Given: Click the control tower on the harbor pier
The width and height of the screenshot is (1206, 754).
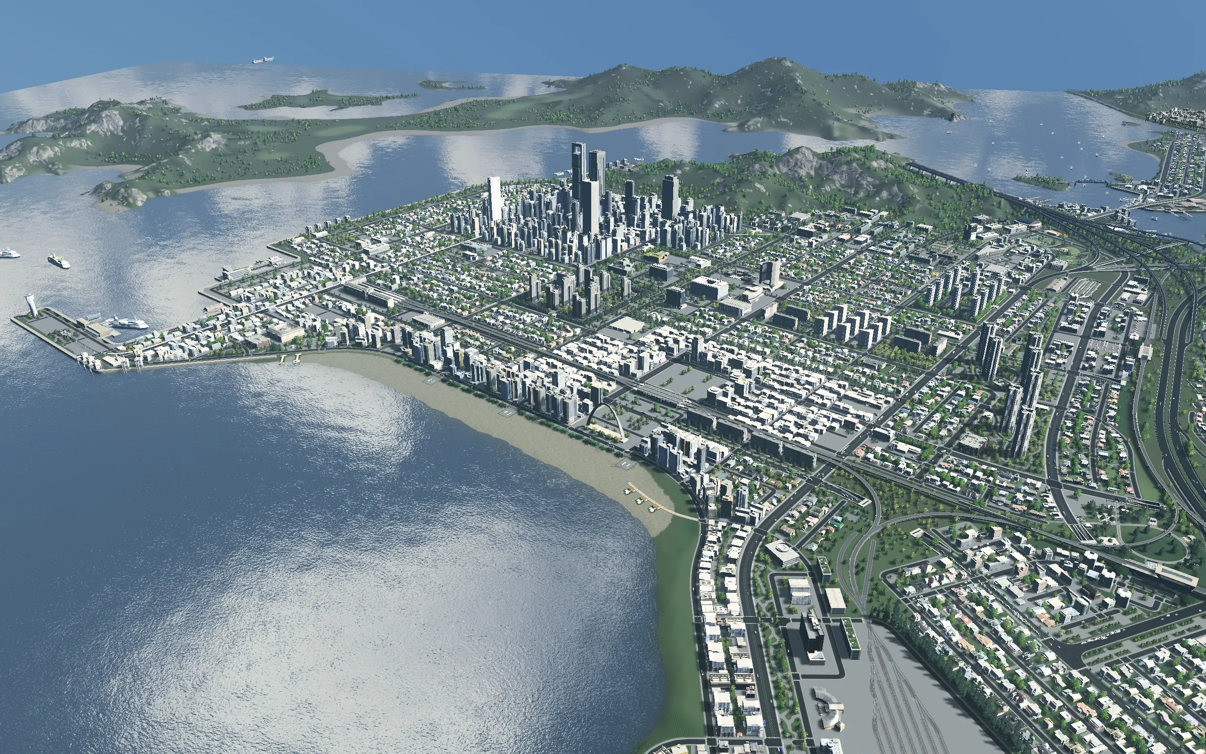Looking at the screenshot, I should (x=32, y=305).
